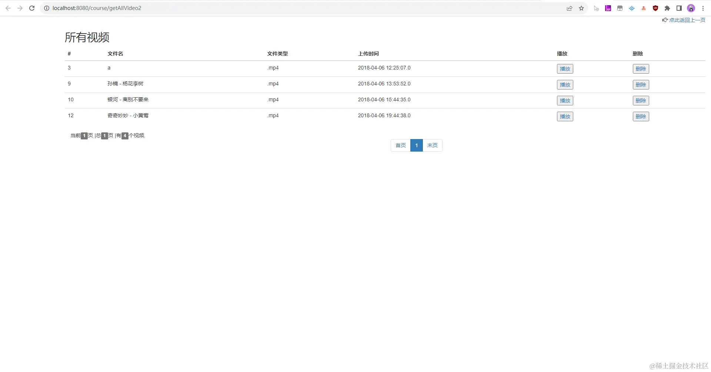The height and width of the screenshot is (372, 711).
Task: Play the video 银河 - 离别不要来
Action: tap(565, 101)
